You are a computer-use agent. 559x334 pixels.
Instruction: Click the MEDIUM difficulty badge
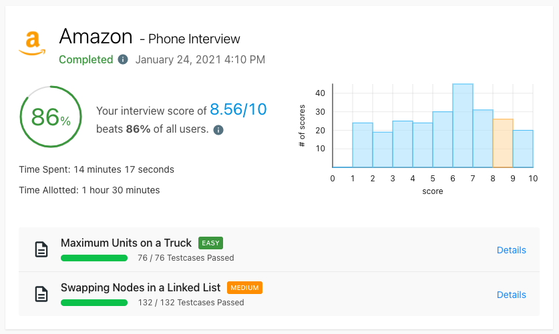click(x=244, y=288)
